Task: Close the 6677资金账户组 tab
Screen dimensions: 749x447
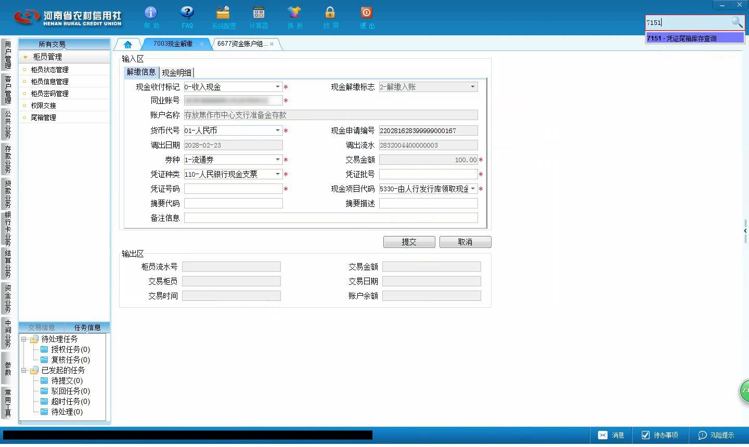Action: (272, 44)
